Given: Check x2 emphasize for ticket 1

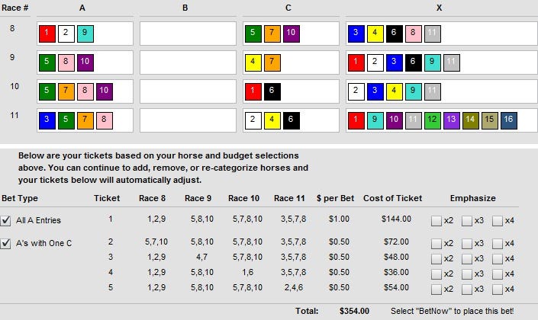Looking at the screenshot, I should (x=436, y=220).
